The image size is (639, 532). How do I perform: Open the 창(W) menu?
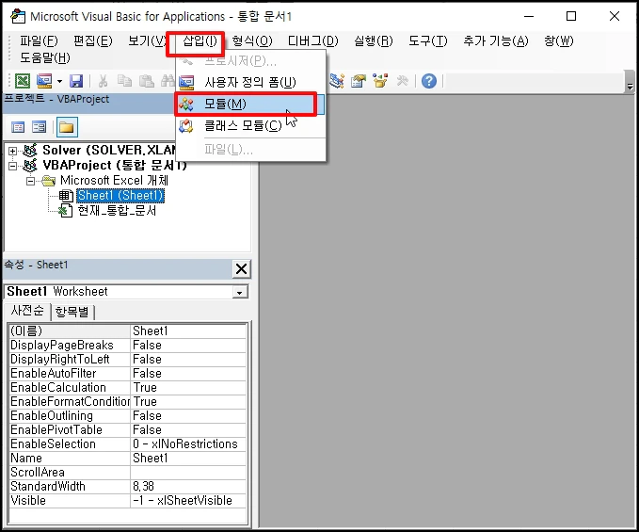coord(558,40)
